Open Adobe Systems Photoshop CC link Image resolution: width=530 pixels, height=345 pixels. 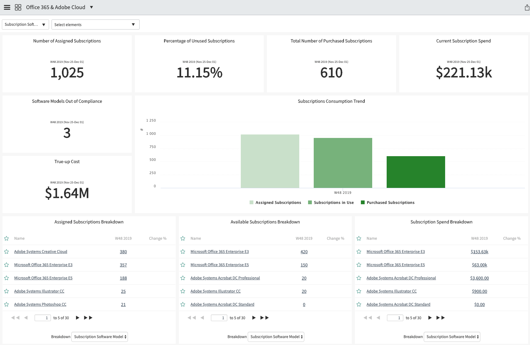40,304
